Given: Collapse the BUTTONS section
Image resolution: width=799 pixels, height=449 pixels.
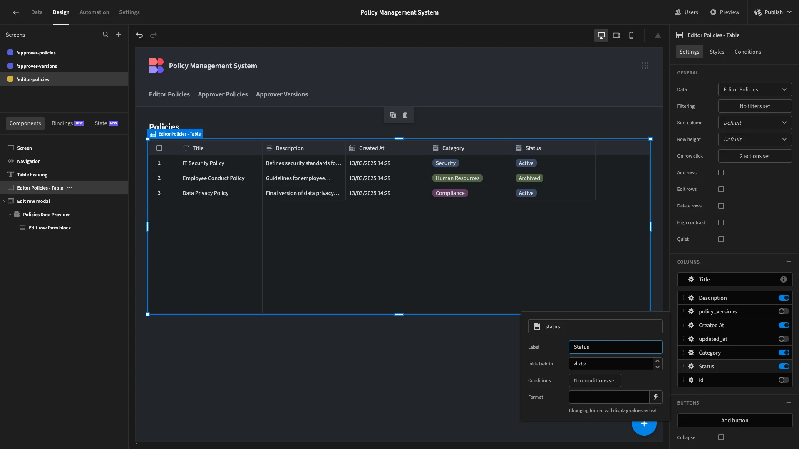Looking at the screenshot, I should click(789, 403).
